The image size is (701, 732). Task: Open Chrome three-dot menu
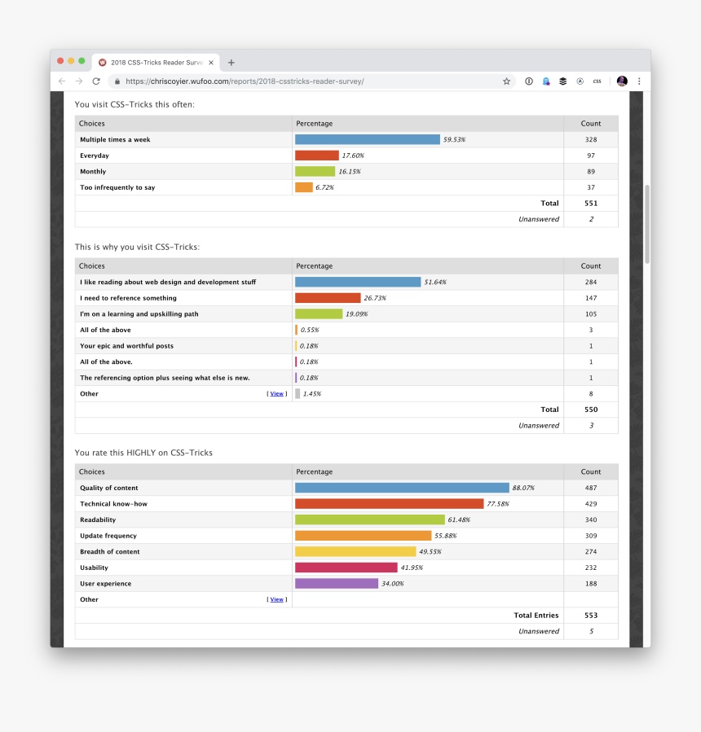(x=639, y=81)
